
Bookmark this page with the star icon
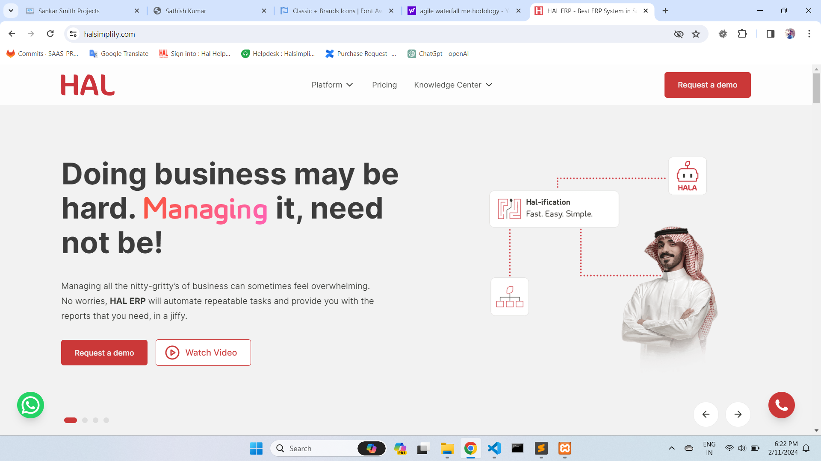(696, 34)
